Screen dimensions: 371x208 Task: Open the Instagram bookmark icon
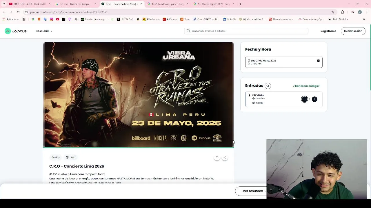pos(51,19)
